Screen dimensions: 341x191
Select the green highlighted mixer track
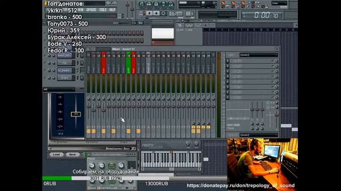[x=128, y=63]
